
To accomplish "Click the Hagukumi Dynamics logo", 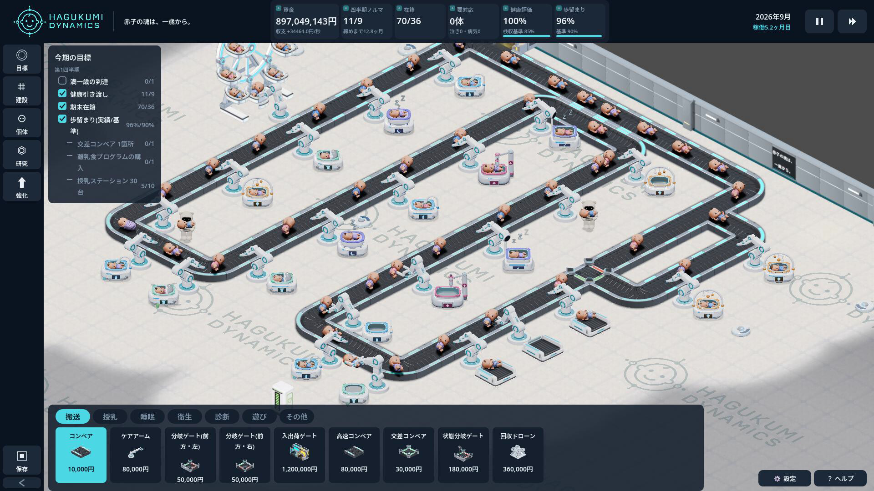I will pos(59,21).
